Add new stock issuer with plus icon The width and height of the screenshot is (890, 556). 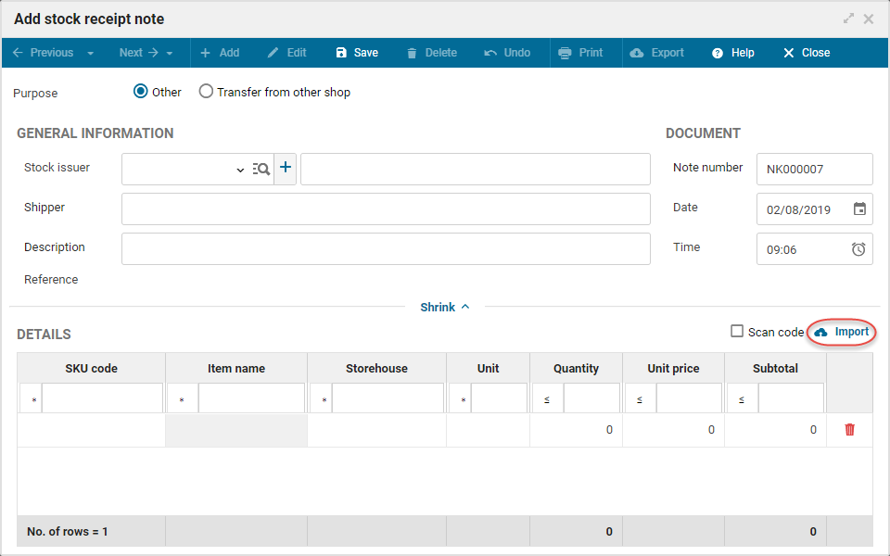pyautogui.click(x=286, y=168)
